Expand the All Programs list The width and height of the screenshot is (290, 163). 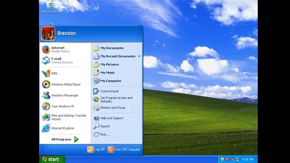(x=65, y=139)
